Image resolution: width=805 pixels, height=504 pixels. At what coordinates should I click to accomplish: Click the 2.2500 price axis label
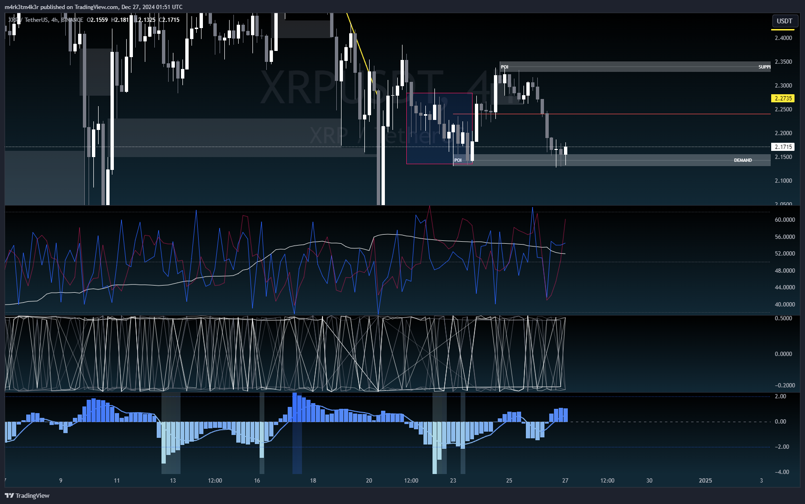pos(783,109)
